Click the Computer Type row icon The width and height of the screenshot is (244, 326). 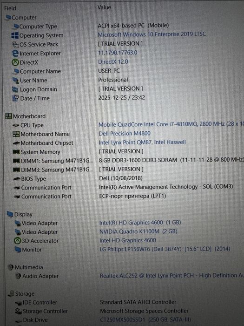pyautogui.click(x=16, y=27)
